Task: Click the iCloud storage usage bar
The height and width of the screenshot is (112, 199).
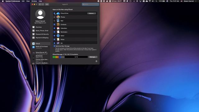Action: [x=70, y=57]
